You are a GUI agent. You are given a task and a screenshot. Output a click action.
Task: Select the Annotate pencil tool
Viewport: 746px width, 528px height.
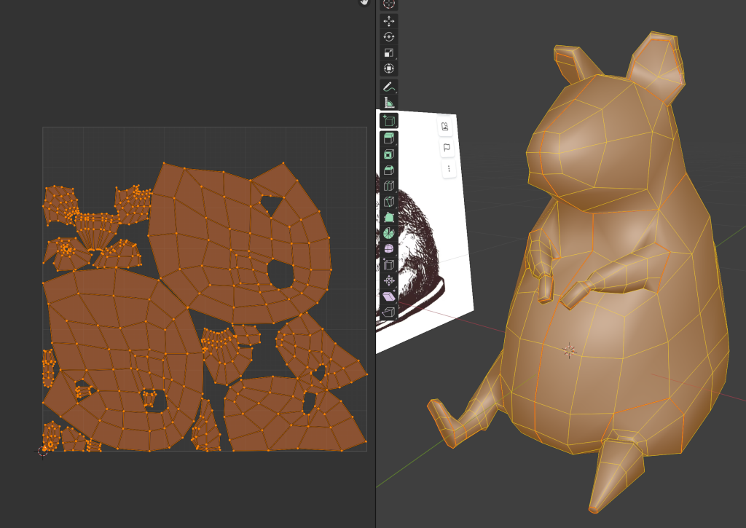point(389,87)
